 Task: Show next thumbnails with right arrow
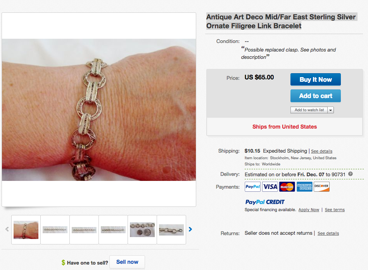pos(190,229)
